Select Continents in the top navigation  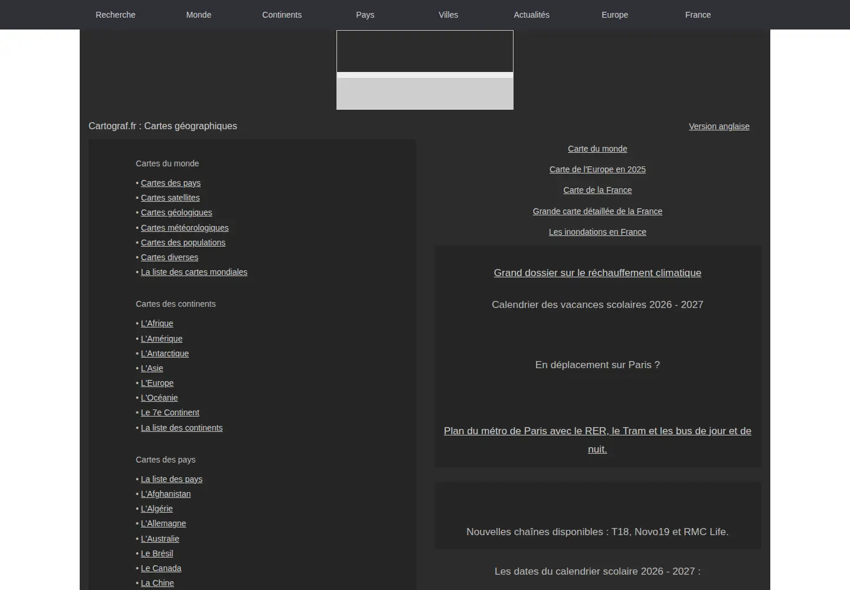(x=282, y=15)
